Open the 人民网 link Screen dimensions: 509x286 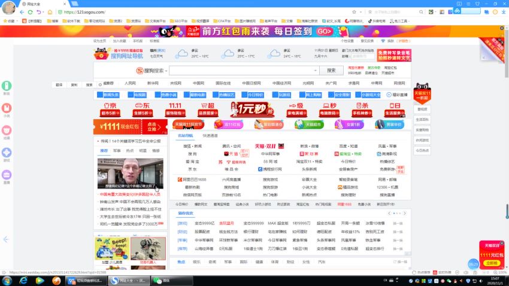(130, 83)
